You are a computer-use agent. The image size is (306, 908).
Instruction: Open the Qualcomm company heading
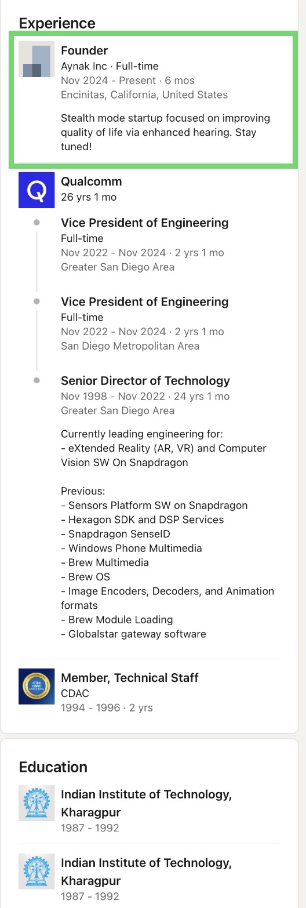pos(92,181)
